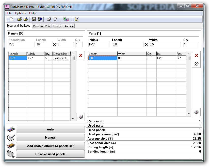
Task: Open the File menu
Action: 9,13
